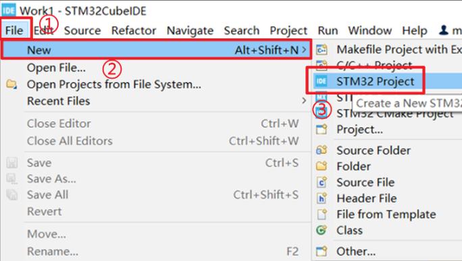Click the Source File icon
The height and width of the screenshot is (261, 462).
(322, 183)
